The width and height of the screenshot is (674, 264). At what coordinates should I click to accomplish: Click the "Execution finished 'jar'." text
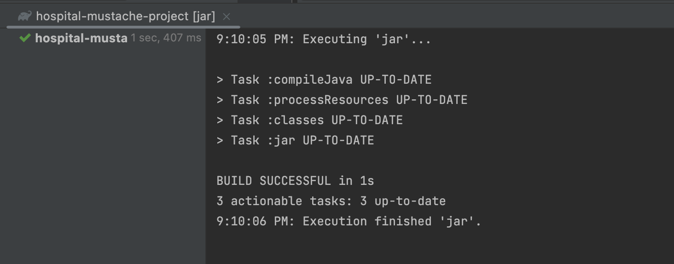(x=392, y=222)
